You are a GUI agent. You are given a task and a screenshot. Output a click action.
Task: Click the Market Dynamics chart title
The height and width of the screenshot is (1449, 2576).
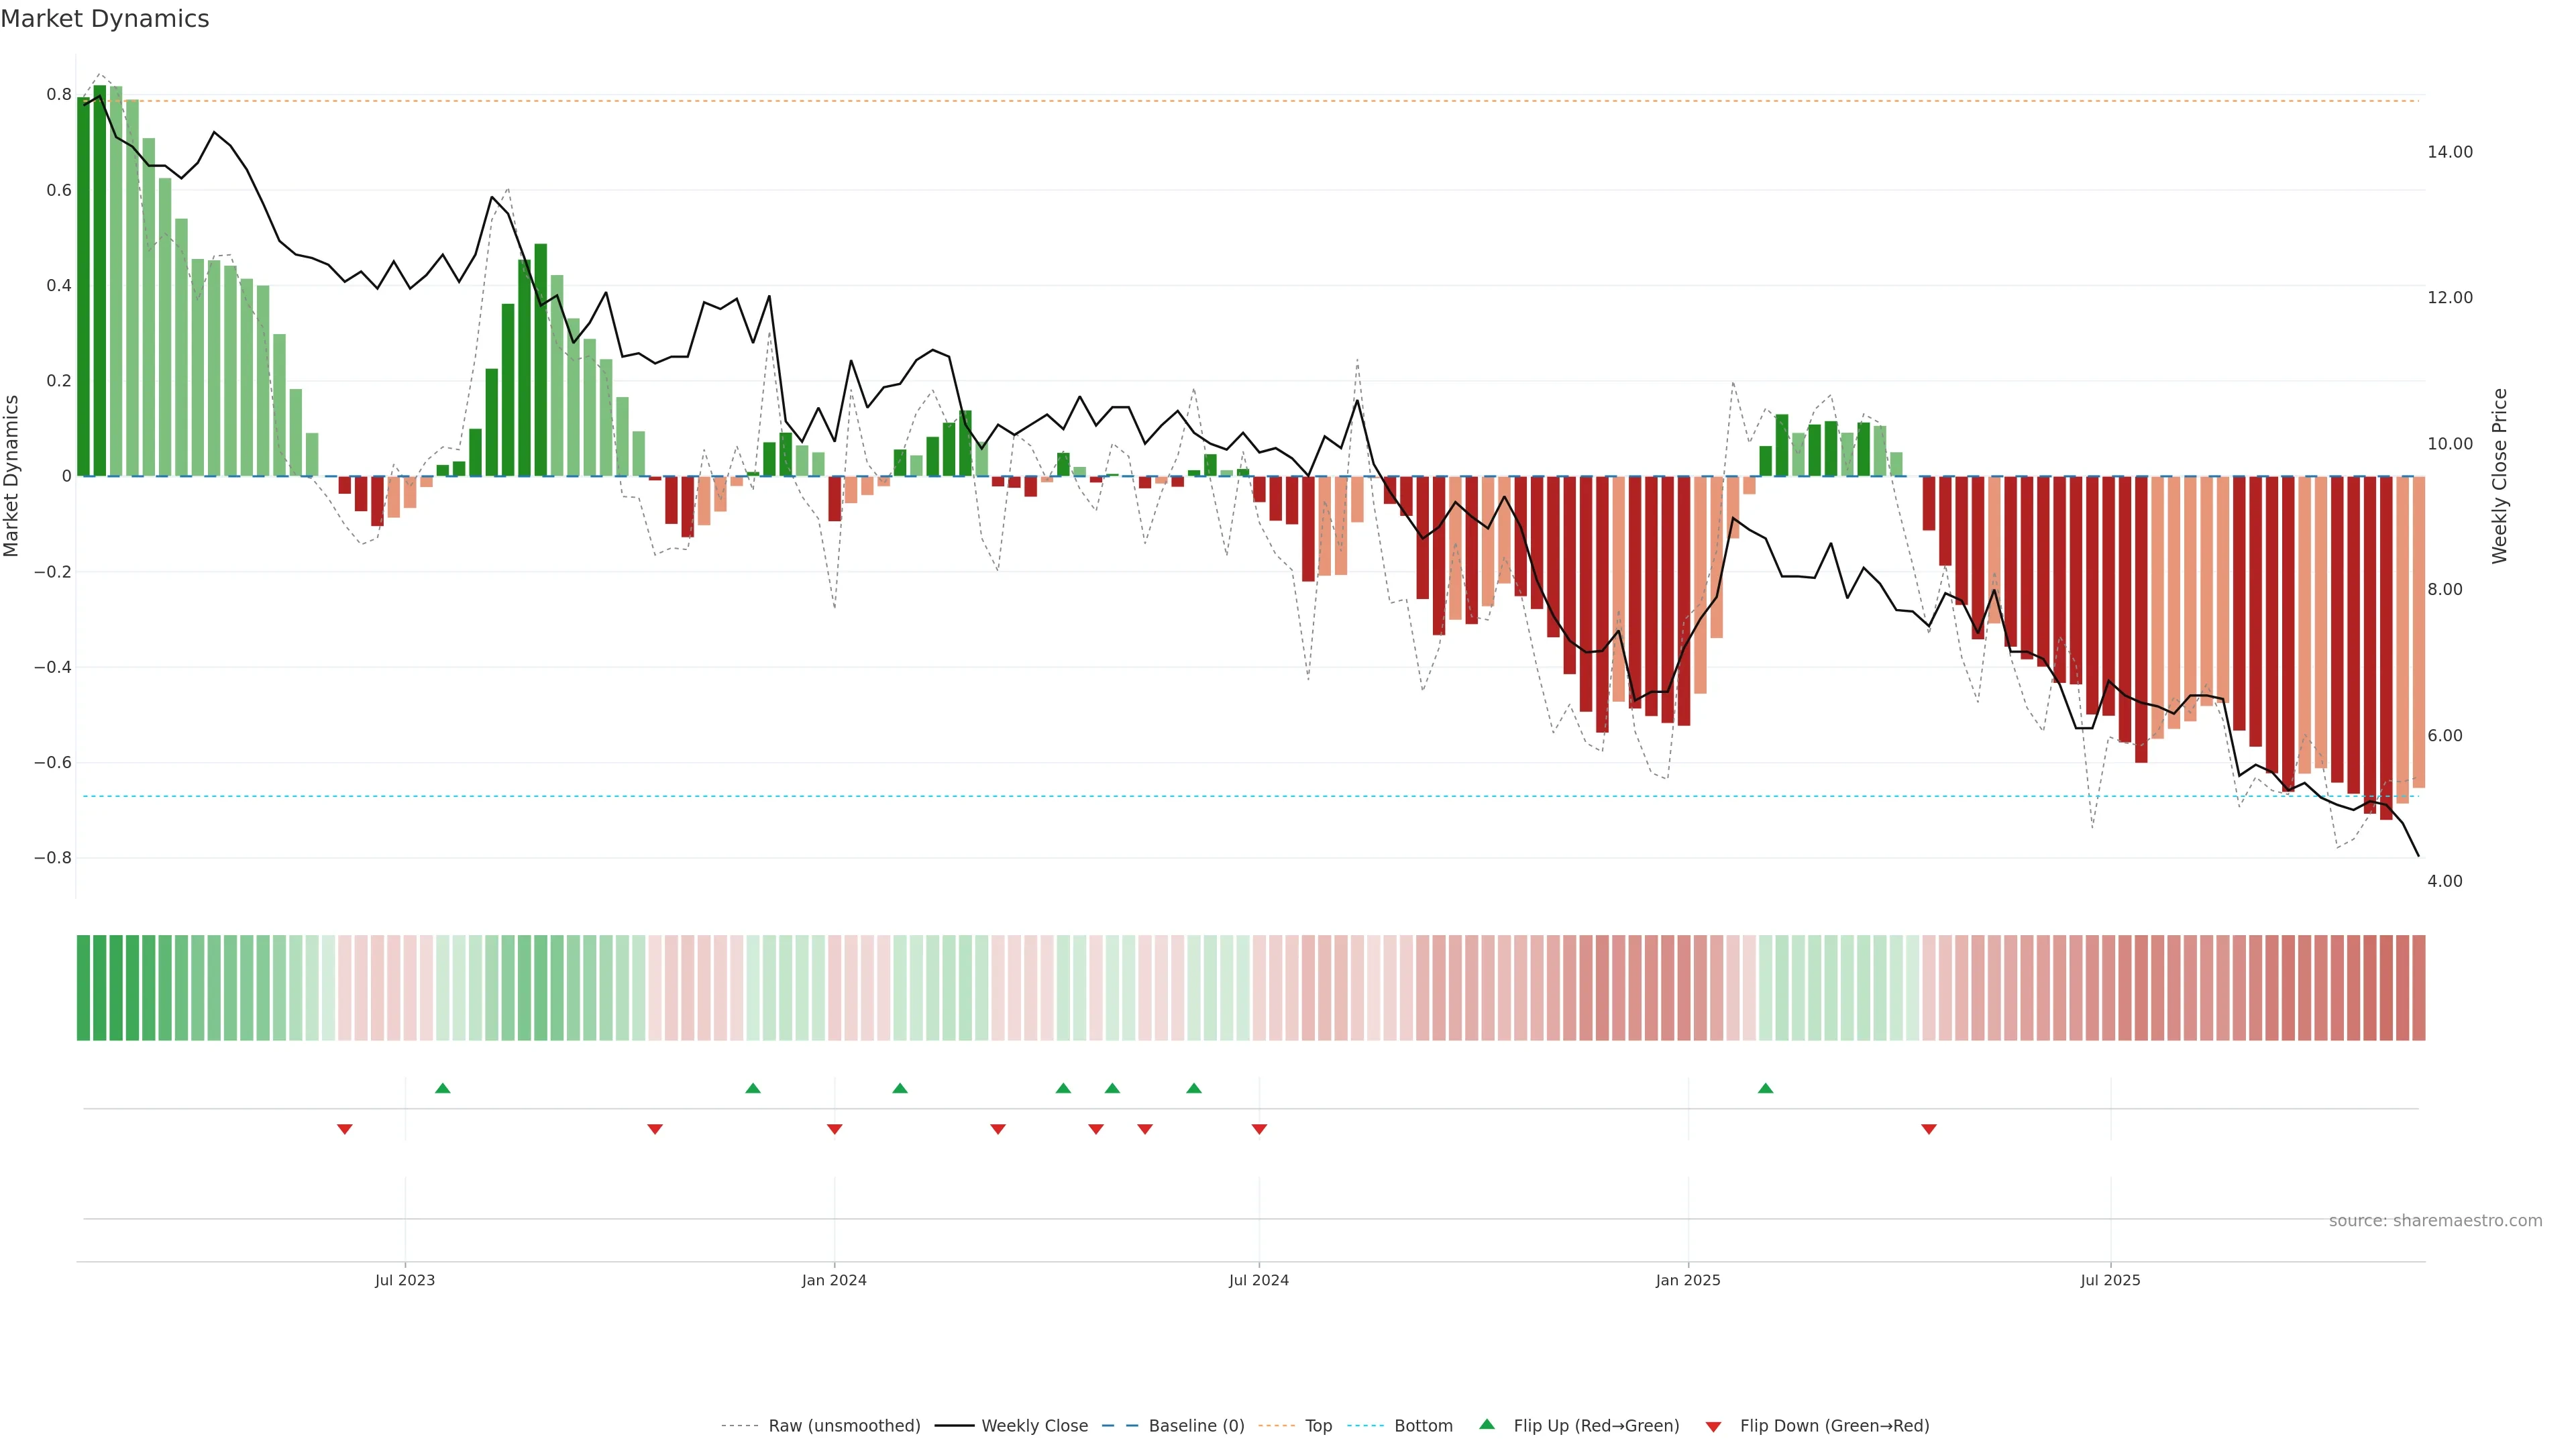click(105, 19)
